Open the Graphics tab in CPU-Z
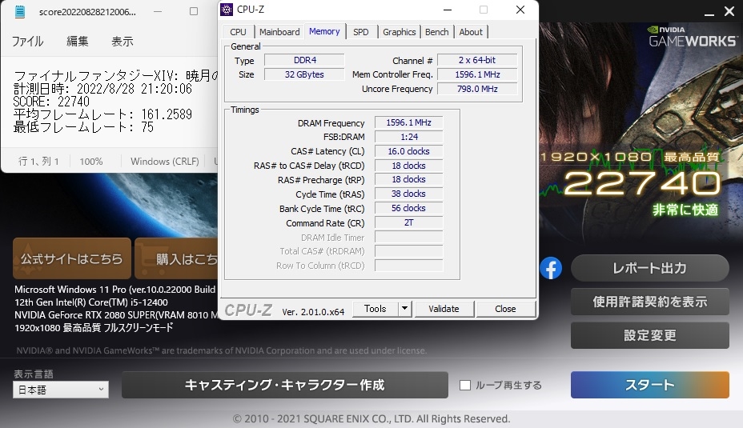Viewport: 743px width, 428px height. point(399,32)
